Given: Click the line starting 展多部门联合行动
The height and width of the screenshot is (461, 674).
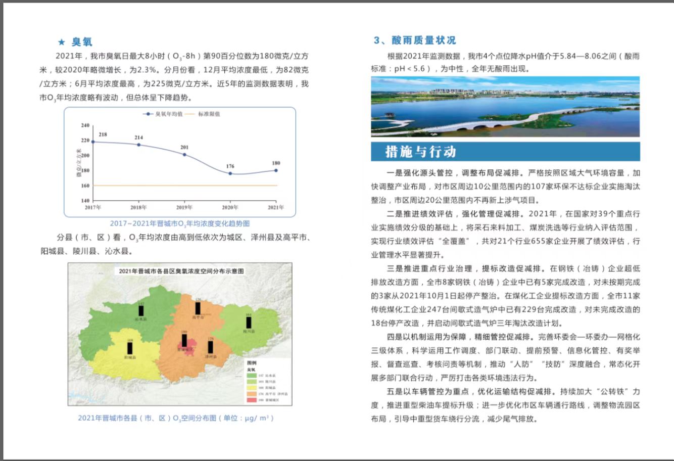Looking at the screenshot, I should 454,378.
